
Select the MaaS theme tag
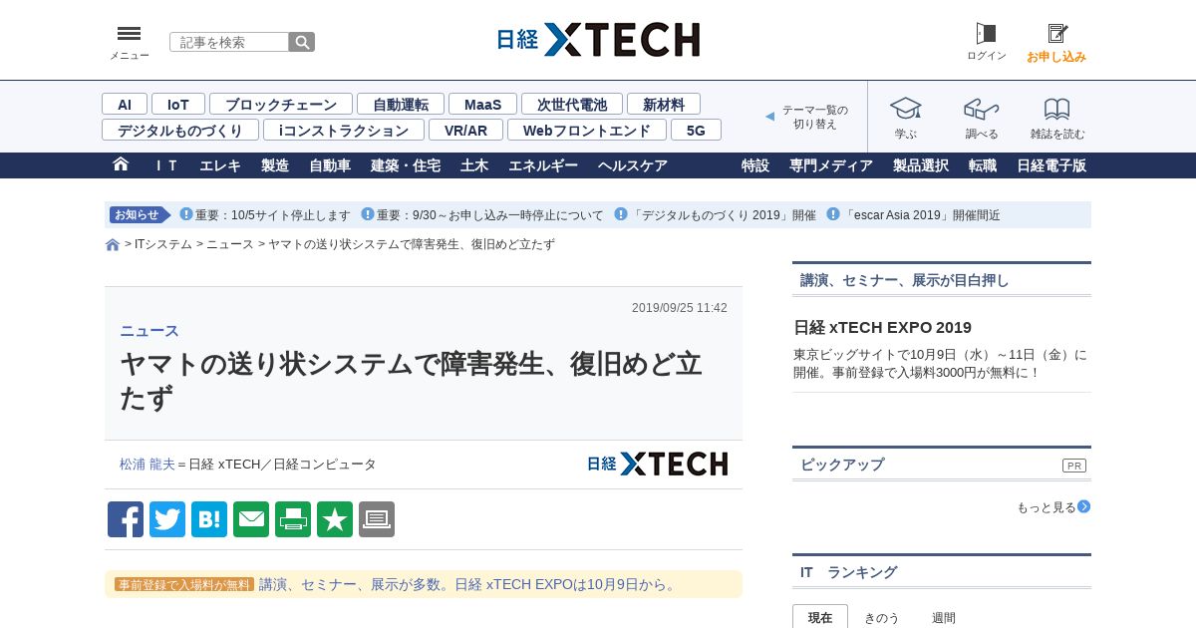[x=482, y=104]
